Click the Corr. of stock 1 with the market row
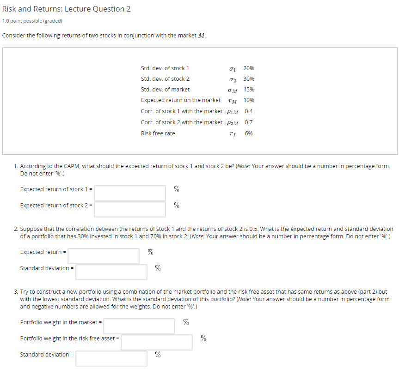This screenshot has width=399, height=369. click(x=194, y=111)
